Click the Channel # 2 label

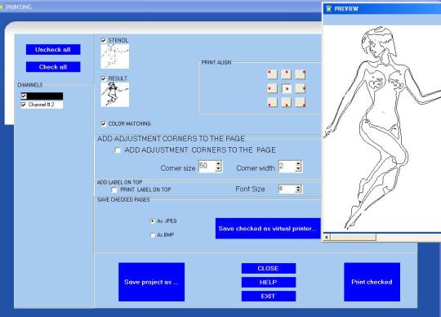point(42,105)
